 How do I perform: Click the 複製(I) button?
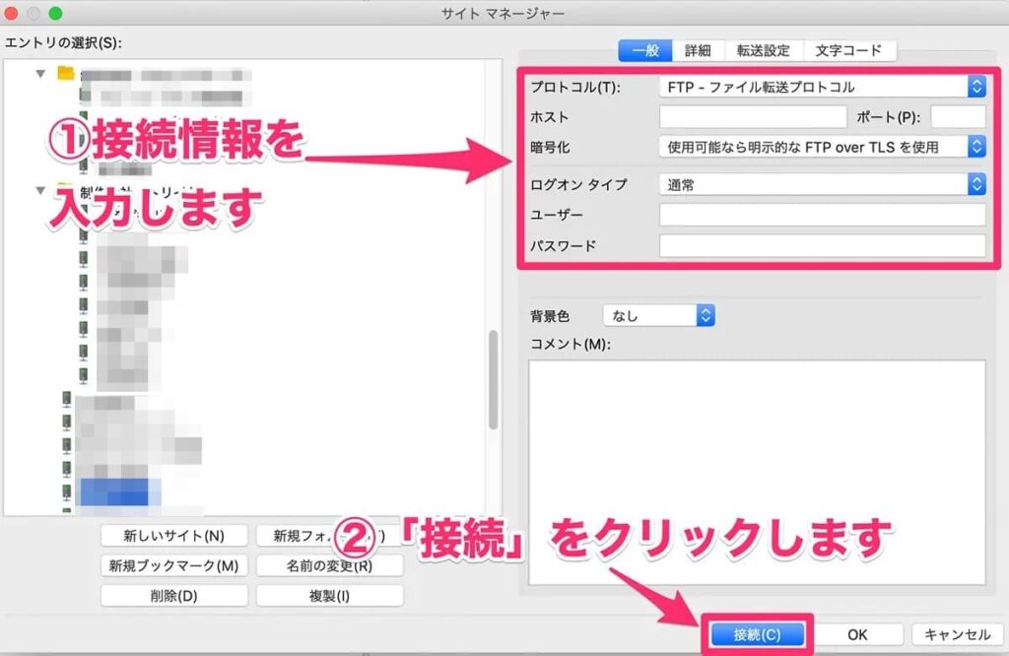coord(329,596)
